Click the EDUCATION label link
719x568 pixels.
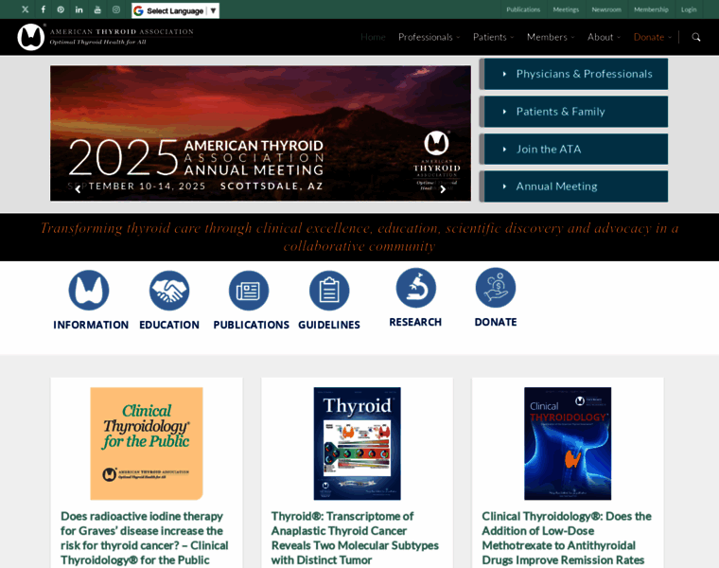coord(169,325)
